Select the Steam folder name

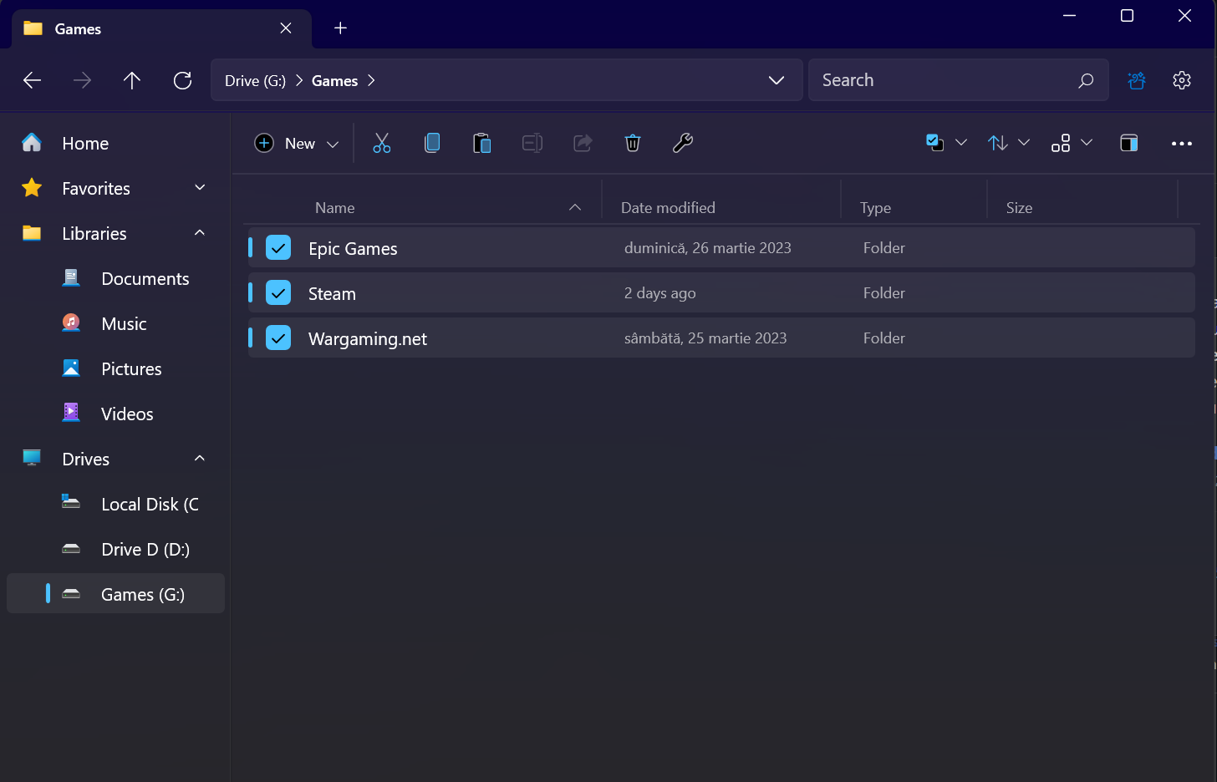point(332,293)
